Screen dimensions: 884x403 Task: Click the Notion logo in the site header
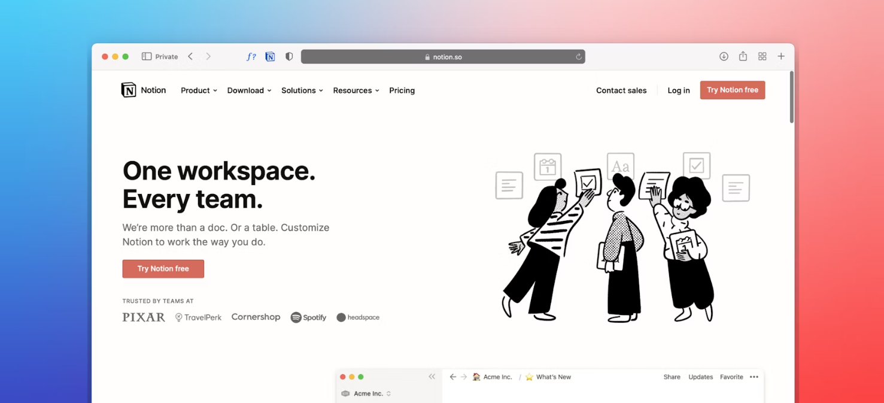coord(144,90)
